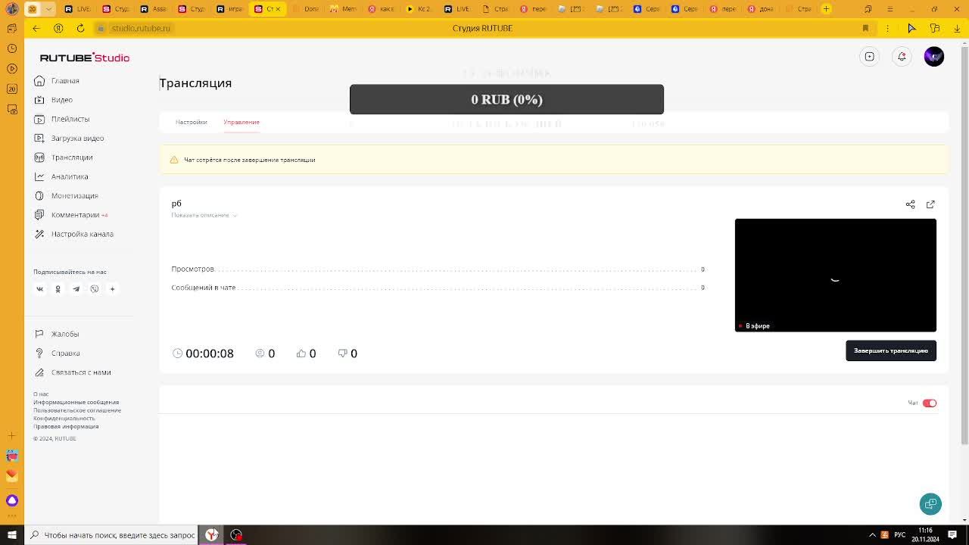Viewport: 969px width, 545px height.
Task: Open the Telegram social icon
Action: 76,289
